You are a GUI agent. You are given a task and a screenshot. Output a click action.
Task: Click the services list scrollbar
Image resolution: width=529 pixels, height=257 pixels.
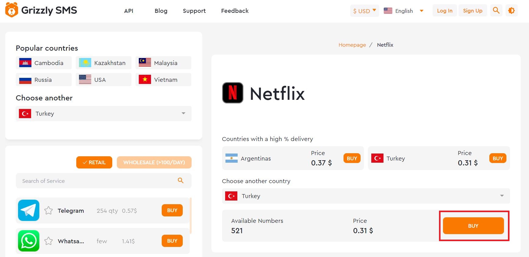pyautogui.click(x=191, y=216)
